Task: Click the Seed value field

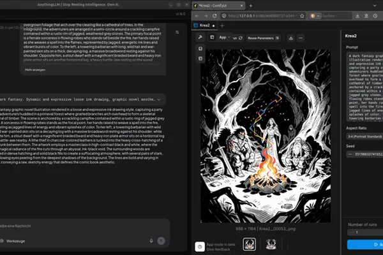Action: (368, 154)
